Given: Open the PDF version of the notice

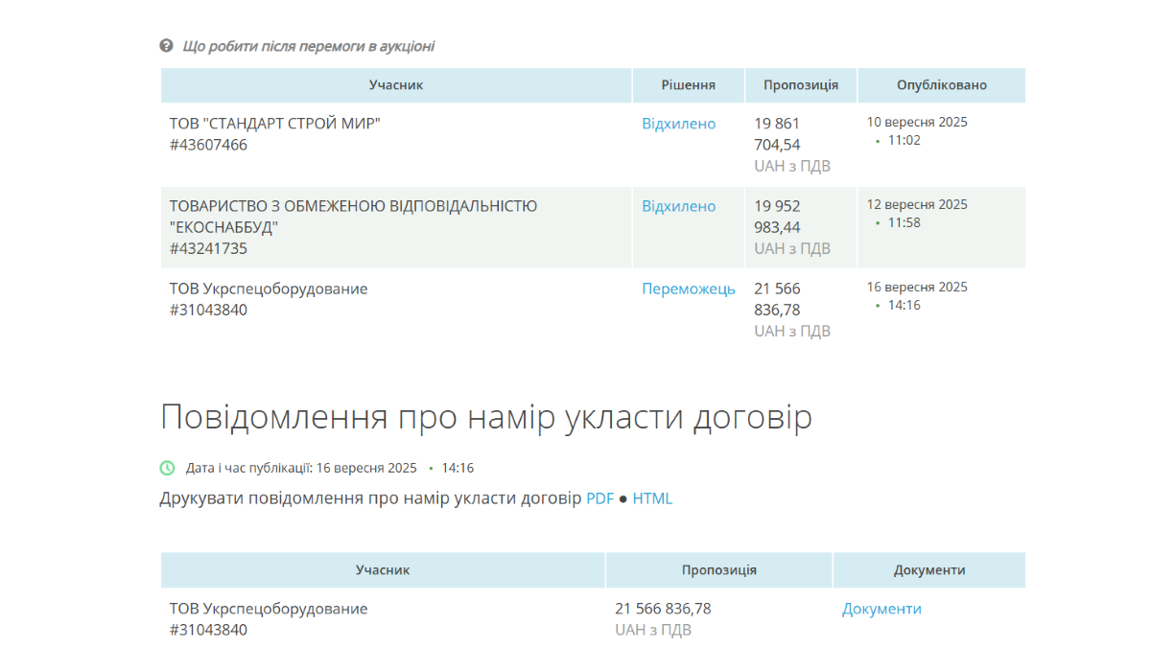Looking at the screenshot, I should 599,498.
